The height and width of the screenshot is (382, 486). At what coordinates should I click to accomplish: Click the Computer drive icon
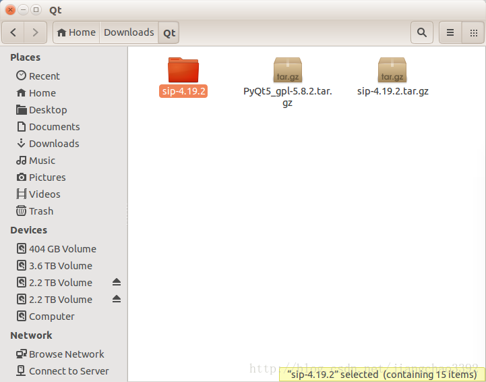tap(21, 316)
